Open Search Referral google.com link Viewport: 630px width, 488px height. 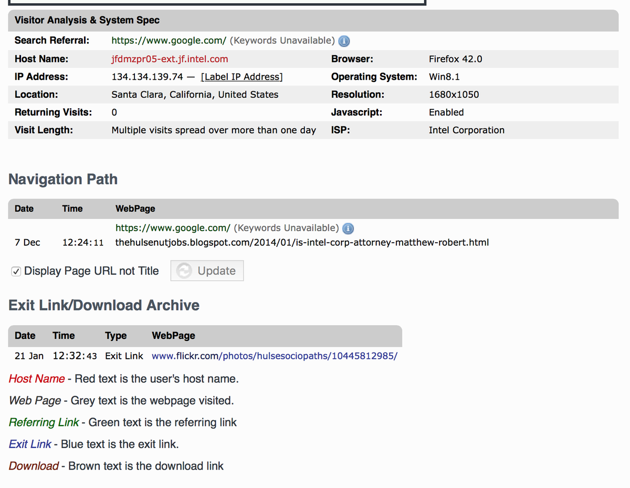[169, 40]
